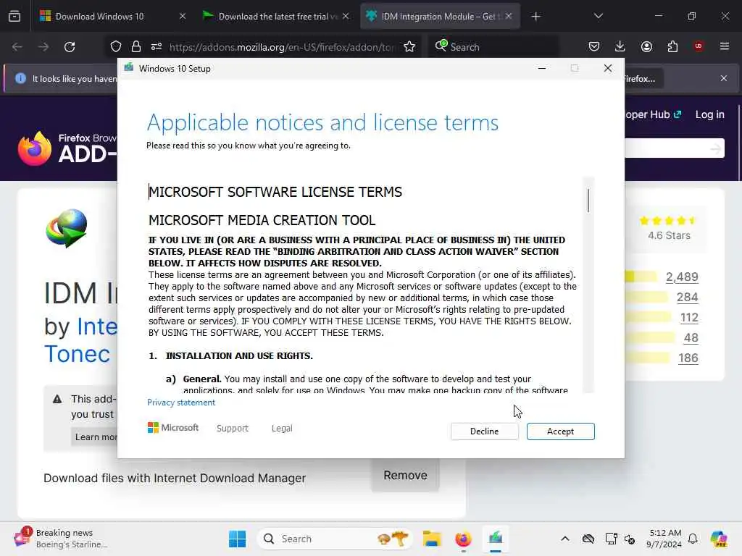Open the Support link in Setup
Viewport: 742px width, 556px height.
point(233,429)
